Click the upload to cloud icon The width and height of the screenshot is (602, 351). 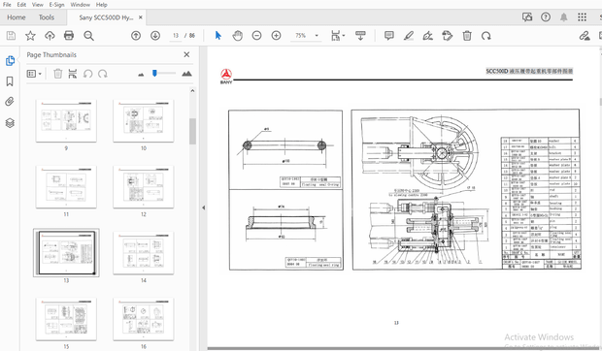50,36
